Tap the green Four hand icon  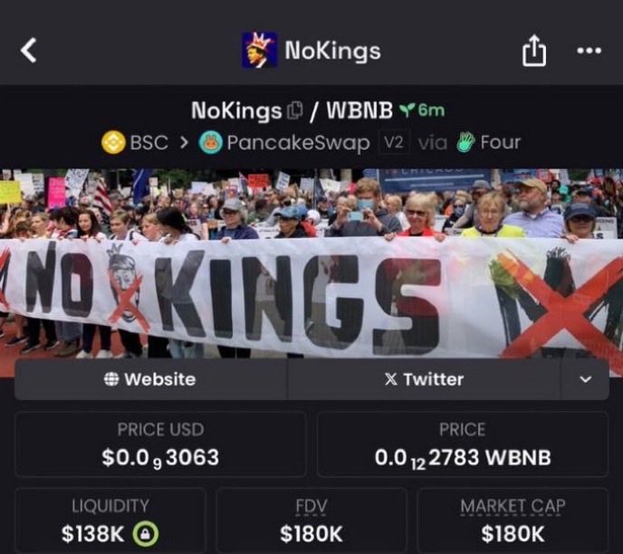click(x=466, y=142)
